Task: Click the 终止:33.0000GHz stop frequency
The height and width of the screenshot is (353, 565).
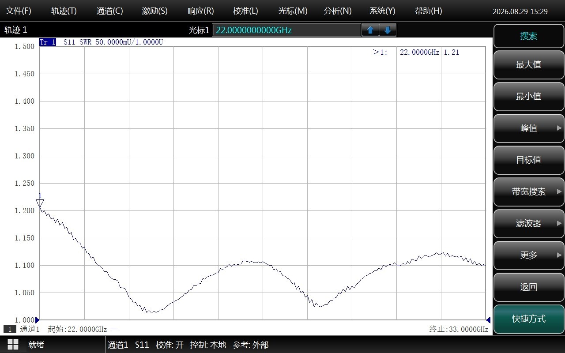Action: [459, 329]
